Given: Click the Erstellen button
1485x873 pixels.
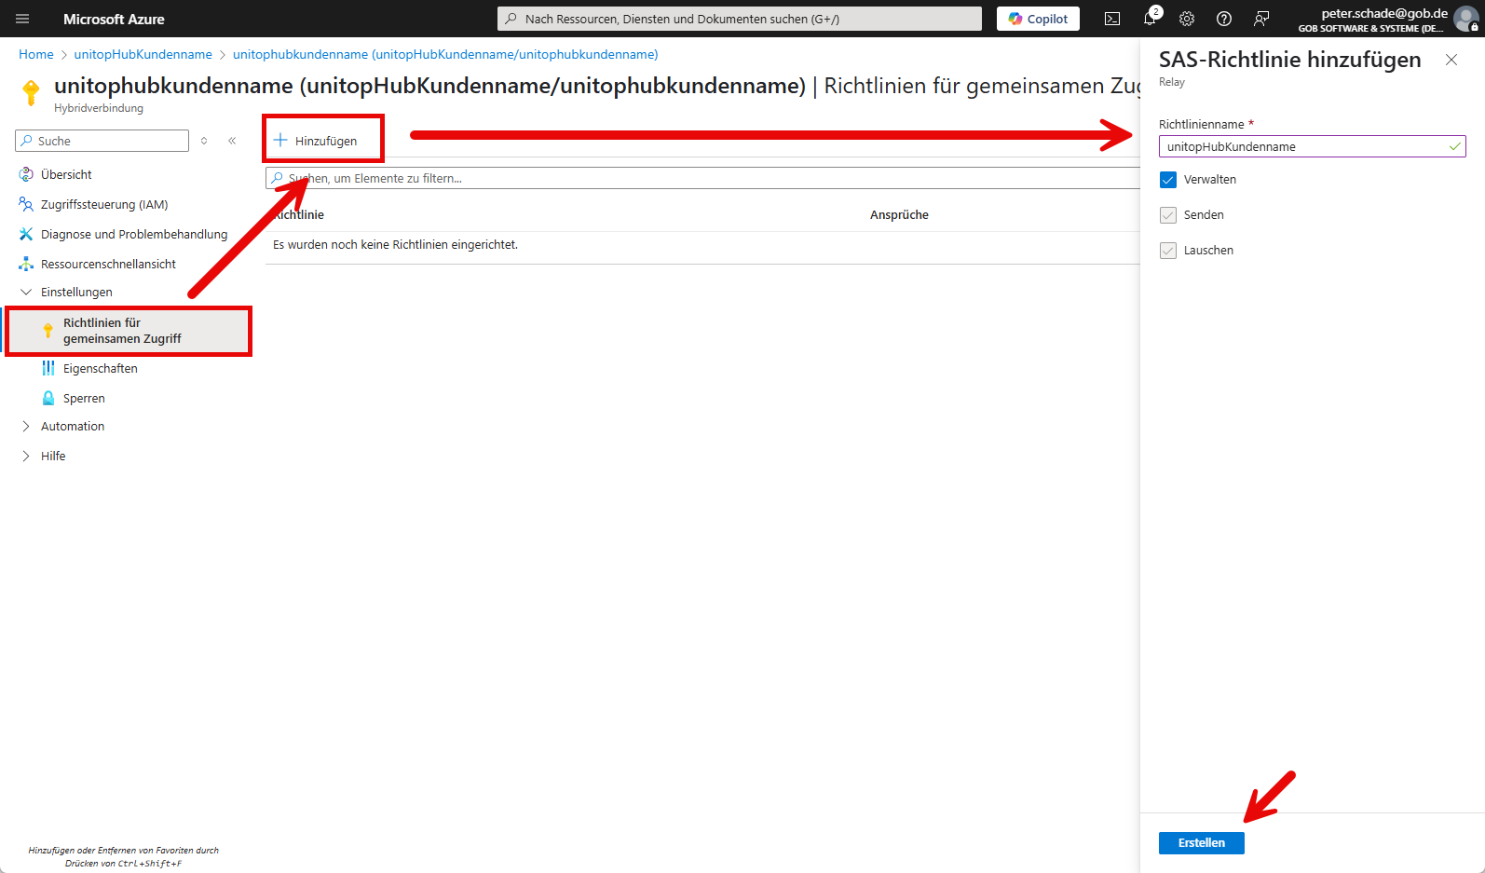Looking at the screenshot, I should point(1201,842).
